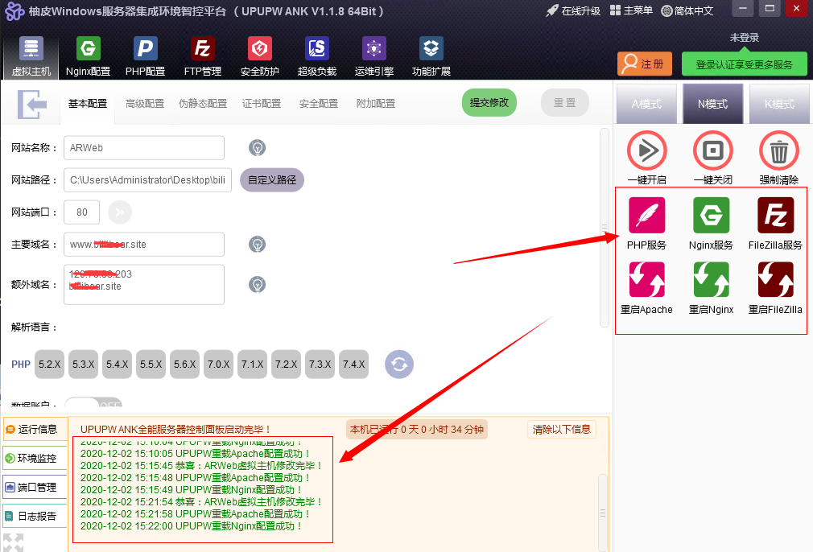Open the 功能扩展 extensions panel
This screenshot has height=552, width=813.
pyautogui.click(x=430, y=54)
